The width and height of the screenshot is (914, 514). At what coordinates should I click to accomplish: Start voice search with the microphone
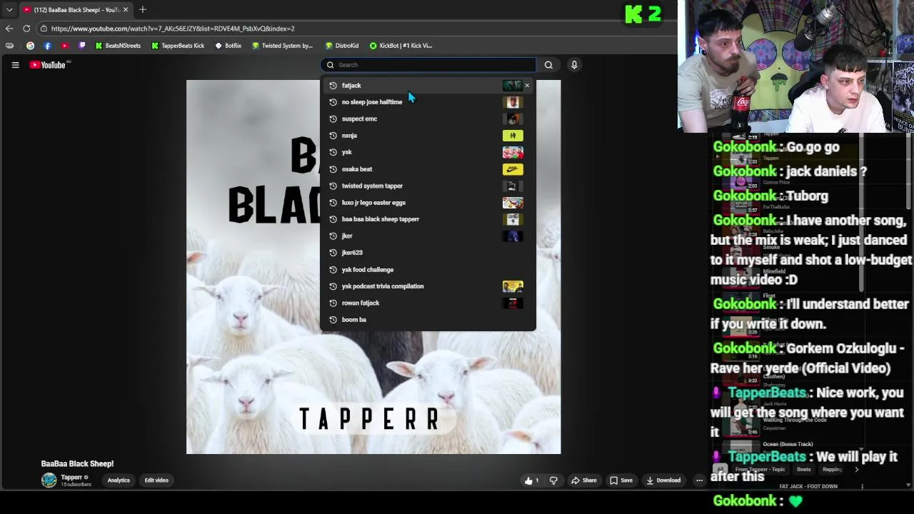[574, 65]
